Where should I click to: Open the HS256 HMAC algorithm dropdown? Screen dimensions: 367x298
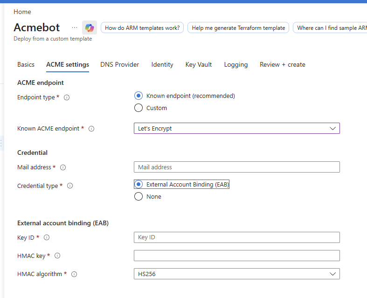coord(237,274)
